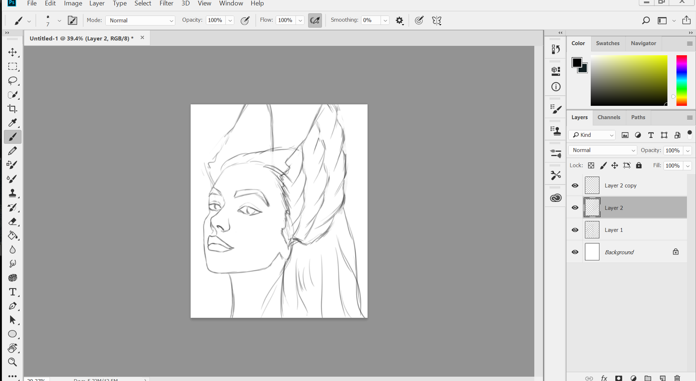
Task: Expand the layer blend mode dropdown
Action: pos(603,150)
